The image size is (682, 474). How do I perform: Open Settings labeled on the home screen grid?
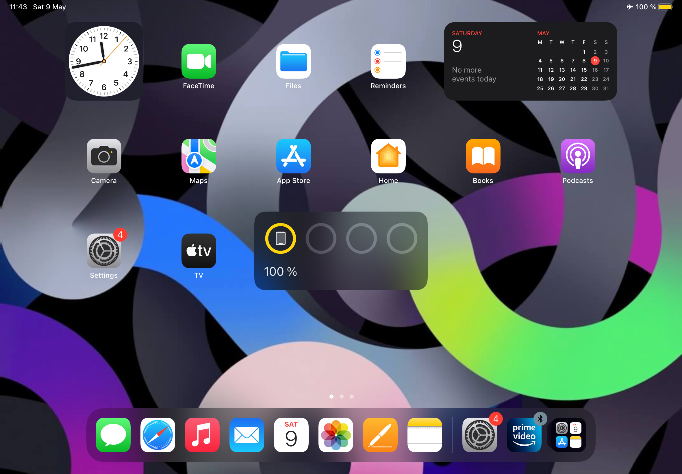[x=104, y=251]
